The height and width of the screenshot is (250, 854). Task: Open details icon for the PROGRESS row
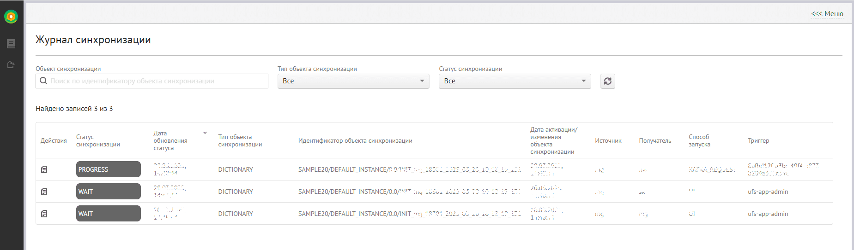44,169
